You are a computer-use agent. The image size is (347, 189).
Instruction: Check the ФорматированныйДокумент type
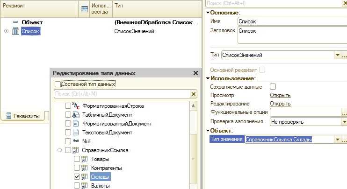coord(68,123)
